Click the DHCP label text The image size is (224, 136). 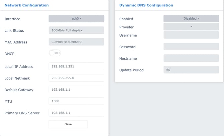pyautogui.click(x=9, y=54)
